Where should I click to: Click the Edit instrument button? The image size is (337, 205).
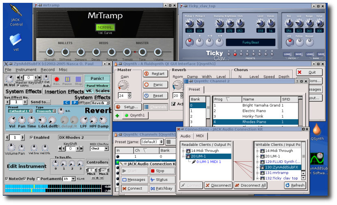(27, 166)
